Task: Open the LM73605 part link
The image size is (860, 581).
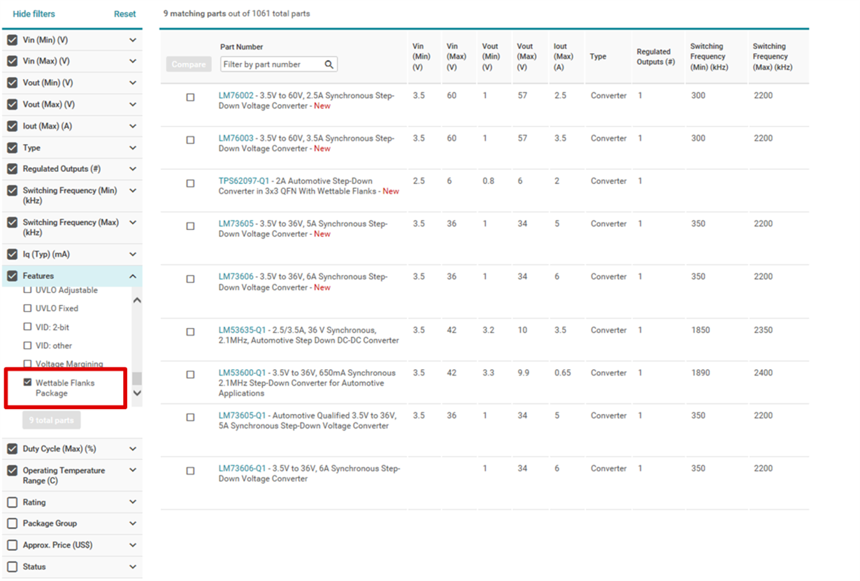Action: pos(236,224)
